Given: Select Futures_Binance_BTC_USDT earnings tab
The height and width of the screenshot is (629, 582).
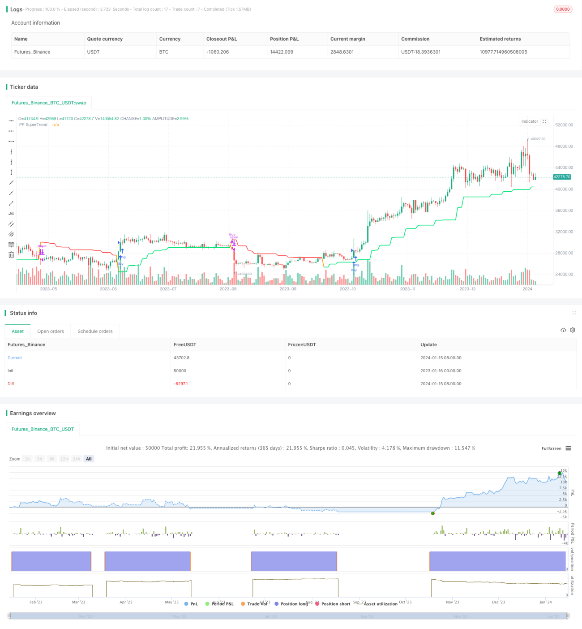Looking at the screenshot, I should [x=43, y=429].
